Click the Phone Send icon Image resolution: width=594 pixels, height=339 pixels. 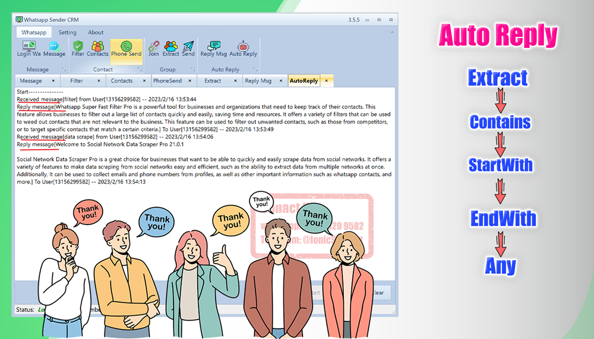pyautogui.click(x=126, y=49)
